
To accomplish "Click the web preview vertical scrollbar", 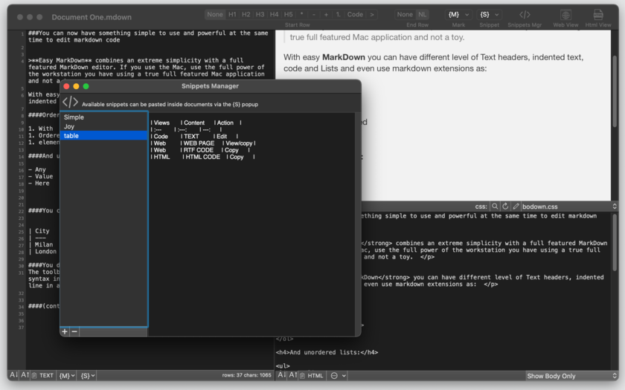I will (x=615, y=91).
